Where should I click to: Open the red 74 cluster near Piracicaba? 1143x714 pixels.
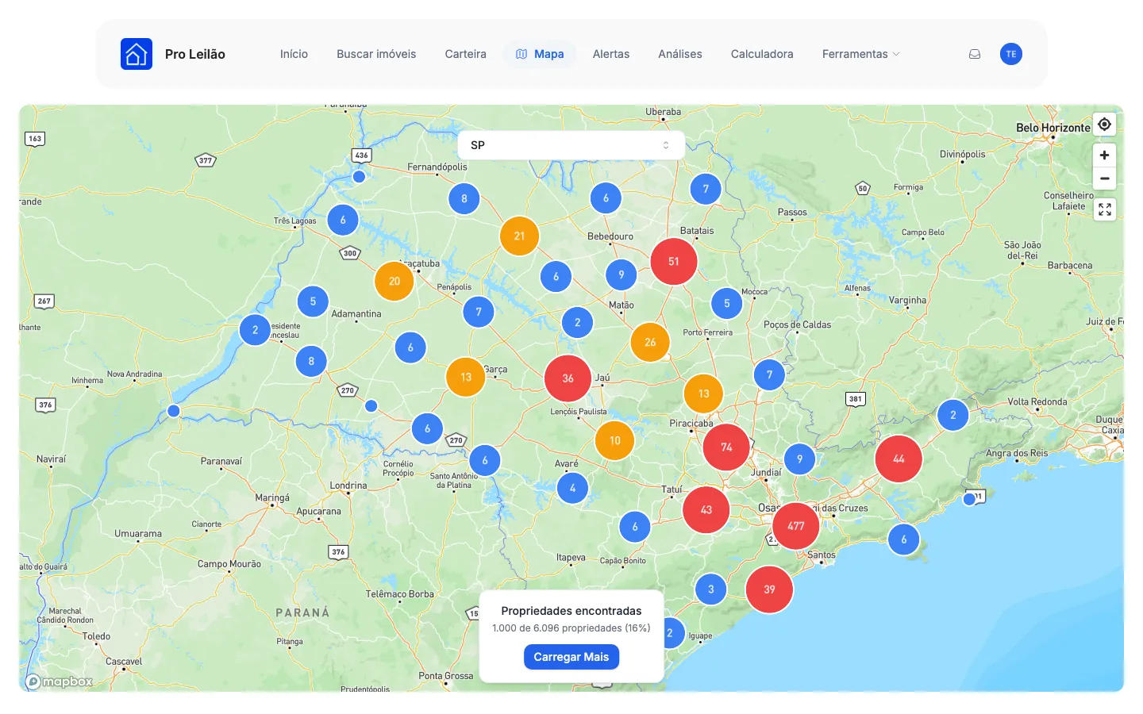pyautogui.click(x=726, y=447)
